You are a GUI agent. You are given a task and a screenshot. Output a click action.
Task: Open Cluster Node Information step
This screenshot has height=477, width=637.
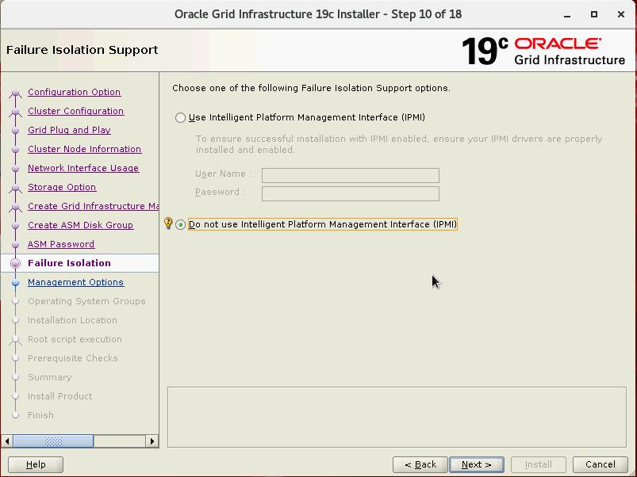coord(84,149)
